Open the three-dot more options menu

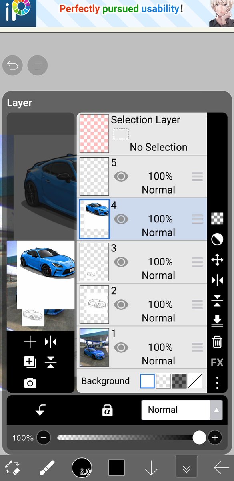point(217,383)
